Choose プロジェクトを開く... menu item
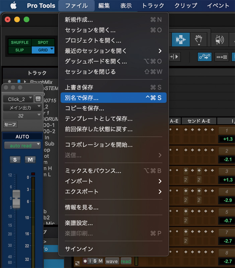Image resolution: width=235 pixels, height=268 pixels. [113, 40]
